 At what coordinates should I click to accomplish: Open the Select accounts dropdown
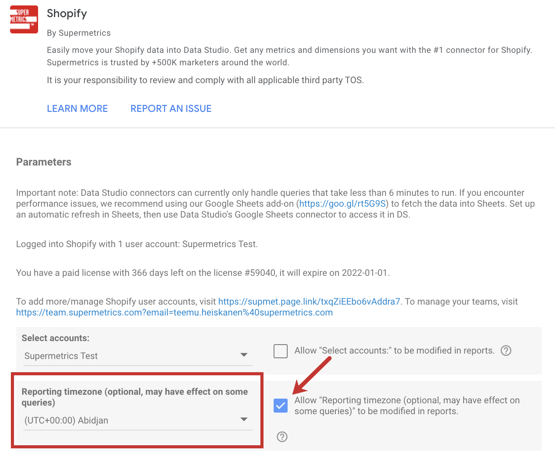138,355
